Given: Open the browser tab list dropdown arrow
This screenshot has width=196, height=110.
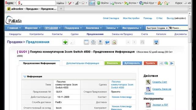Looking at the screenshot, I should [x=190, y=9].
